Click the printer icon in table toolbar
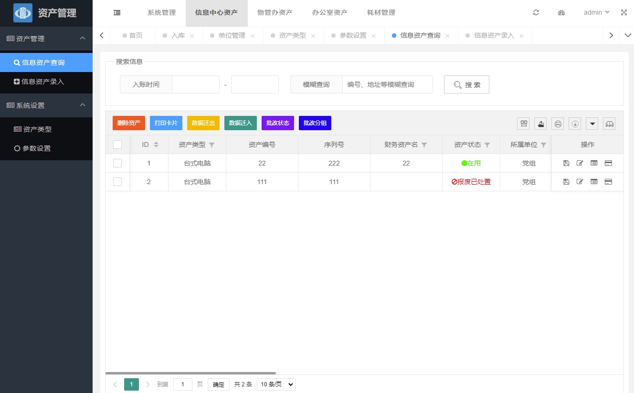The image size is (634, 393). tap(558, 124)
